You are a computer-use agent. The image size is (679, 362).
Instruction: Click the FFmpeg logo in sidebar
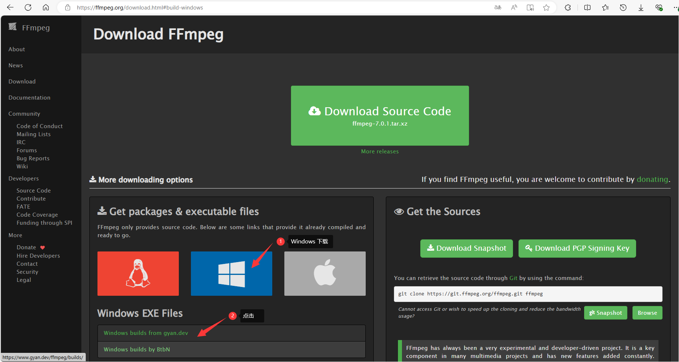(x=12, y=27)
